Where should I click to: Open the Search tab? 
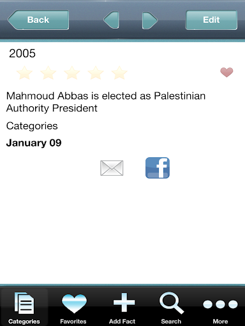coord(171,308)
